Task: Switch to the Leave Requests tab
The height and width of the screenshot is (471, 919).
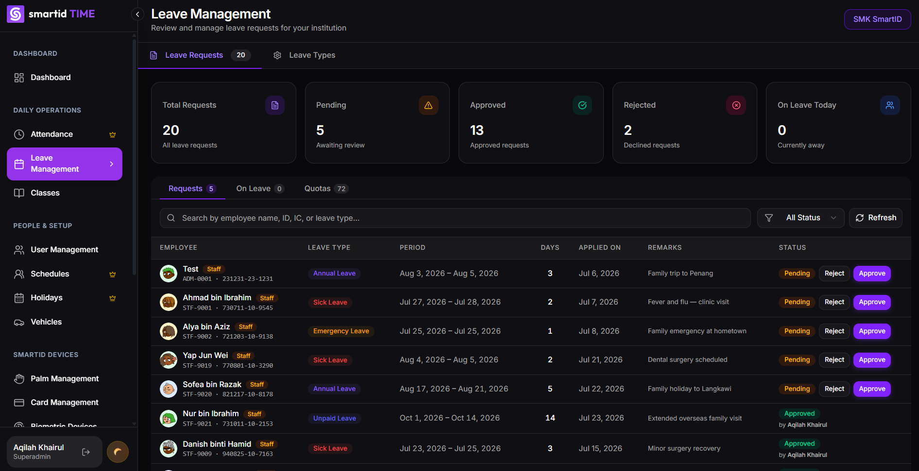Action: [x=200, y=55]
